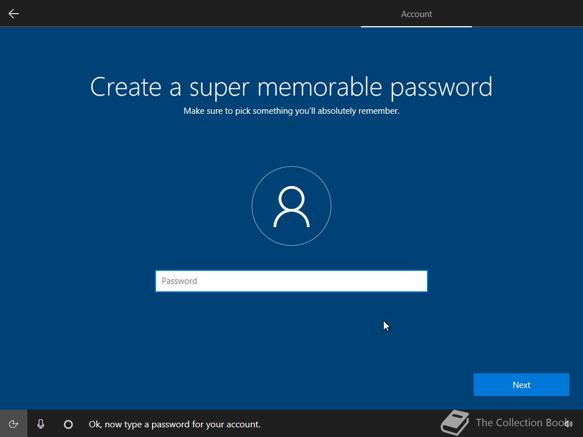Focus the Password input field
The height and width of the screenshot is (437, 583).
coord(291,281)
